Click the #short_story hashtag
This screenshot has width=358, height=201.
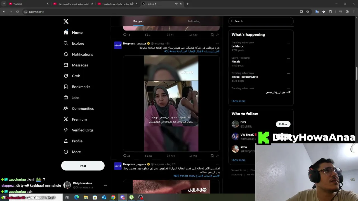coord(187,176)
